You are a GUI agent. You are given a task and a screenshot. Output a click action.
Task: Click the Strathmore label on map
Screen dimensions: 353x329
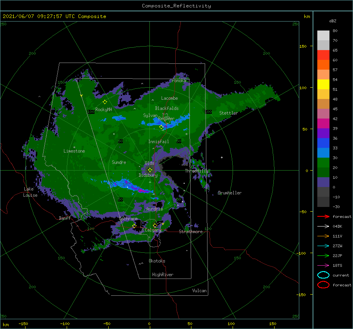coord(191,232)
